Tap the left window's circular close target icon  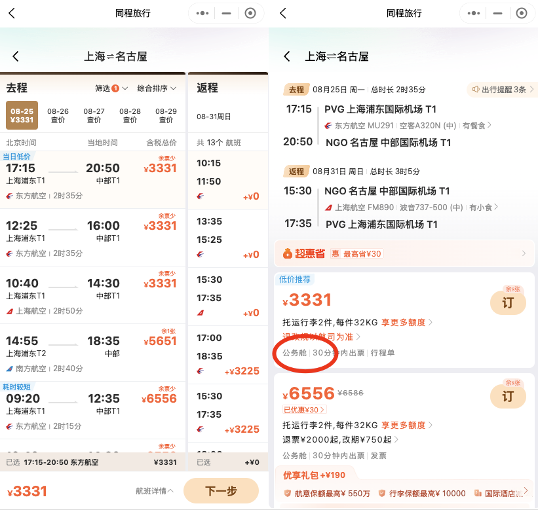(x=250, y=13)
